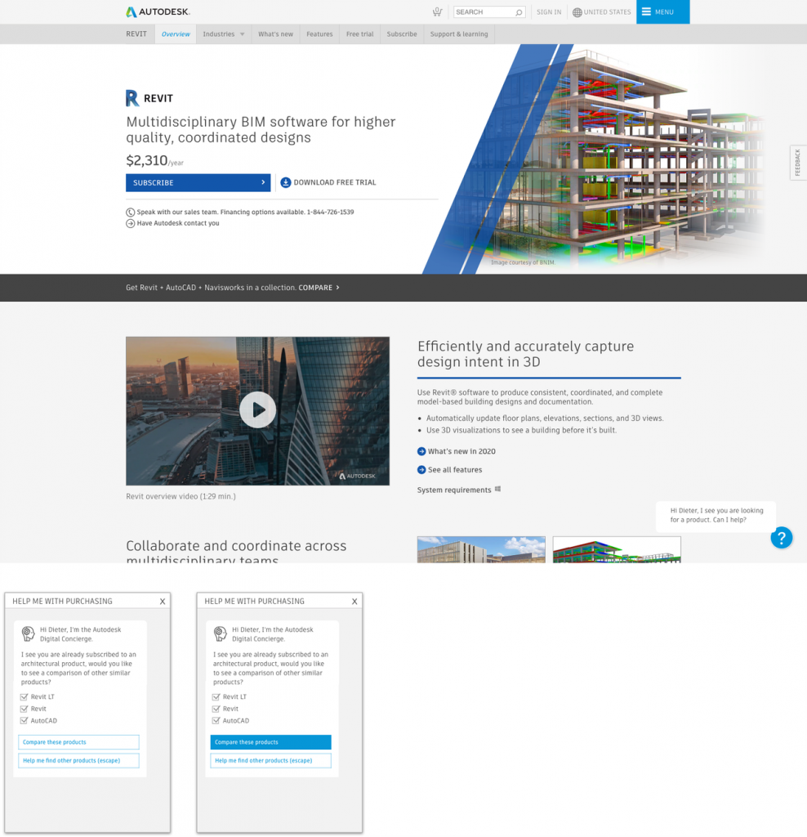Toggle Revit LT checkbox in left panel

(24, 697)
